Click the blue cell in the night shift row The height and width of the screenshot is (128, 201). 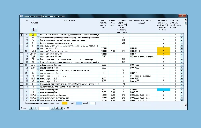click(x=164, y=90)
